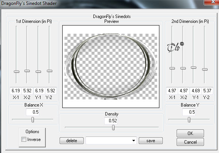The image size is (219, 153).
Task: Select the Balance Y value field
Action: [189, 112]
